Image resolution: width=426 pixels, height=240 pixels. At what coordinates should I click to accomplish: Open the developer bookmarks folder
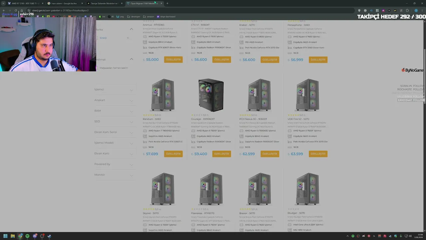point(133,17)
